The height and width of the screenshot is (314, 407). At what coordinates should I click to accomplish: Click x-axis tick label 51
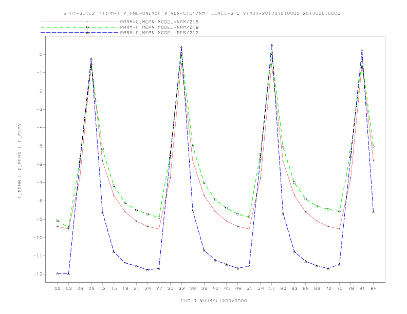(249, 288)
